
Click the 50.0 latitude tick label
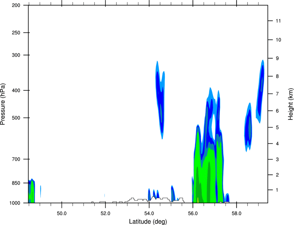62,214
